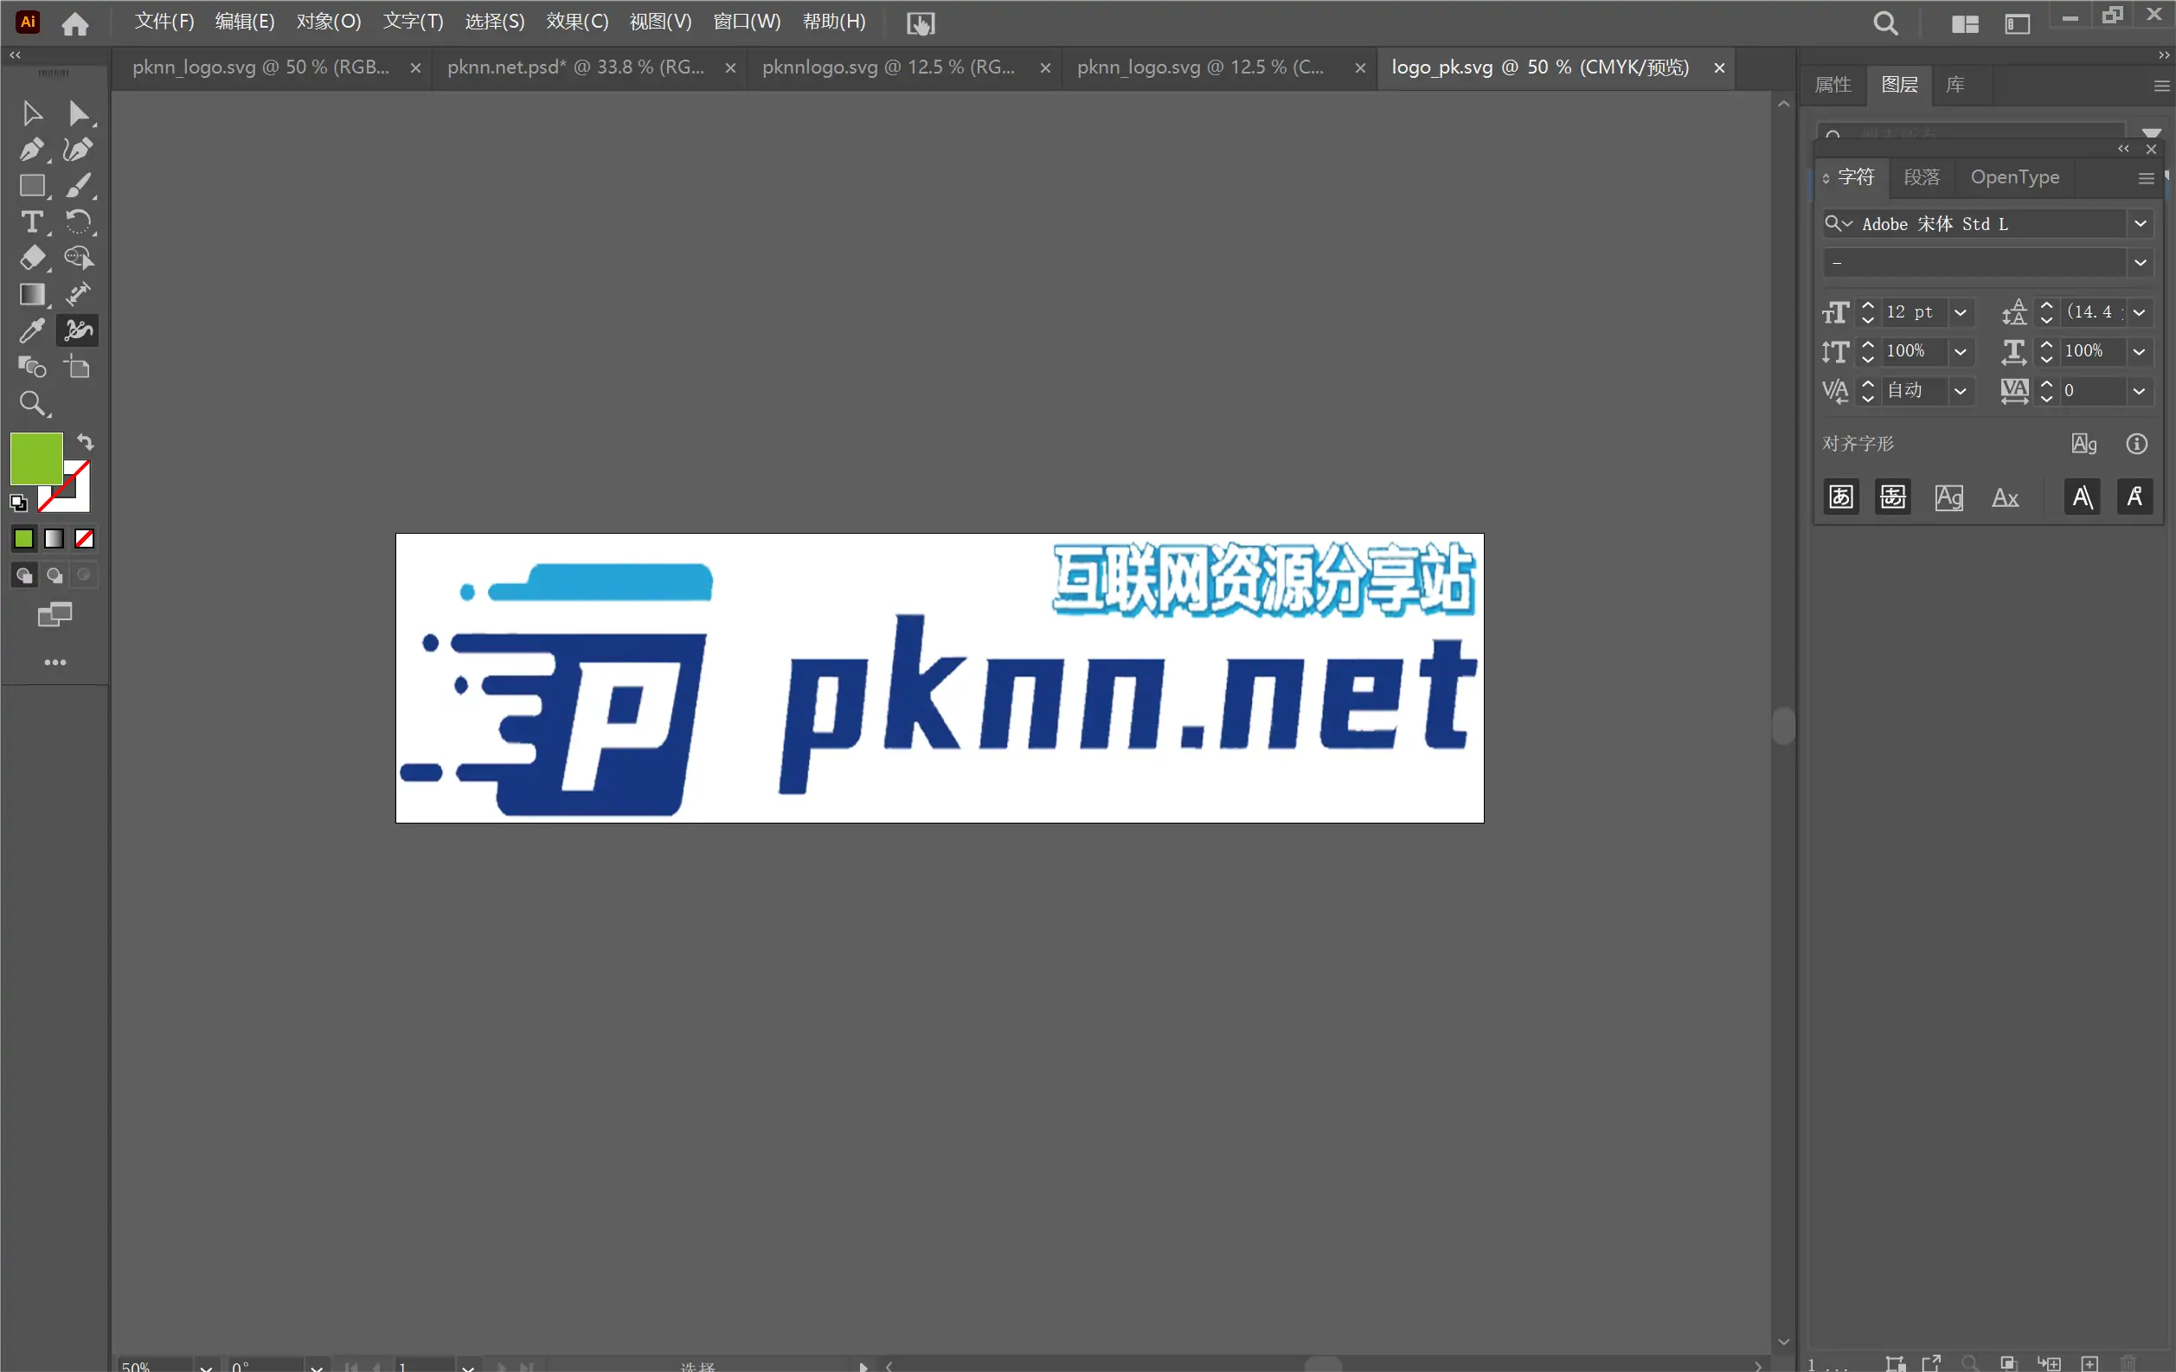Select the Type tool

(32, 222)
